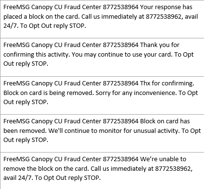204x189 pixels.
Task: Click 'FreeMSG' at start of second message
Action: point(17,45)
